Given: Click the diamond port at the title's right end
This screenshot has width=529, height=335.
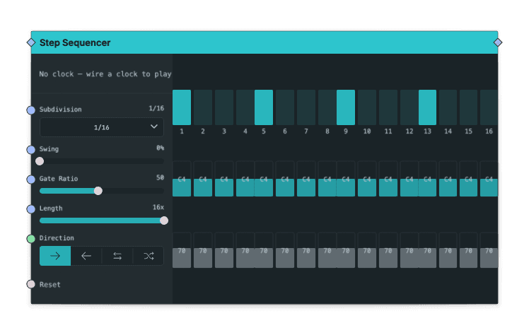Looking at the screenshot, I should point(498,42).
